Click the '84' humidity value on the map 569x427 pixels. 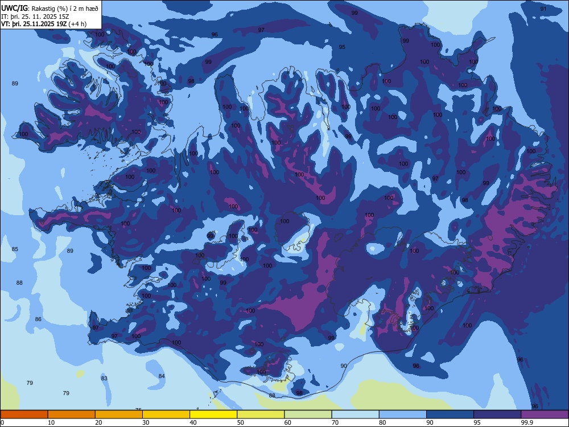(162, 376)
